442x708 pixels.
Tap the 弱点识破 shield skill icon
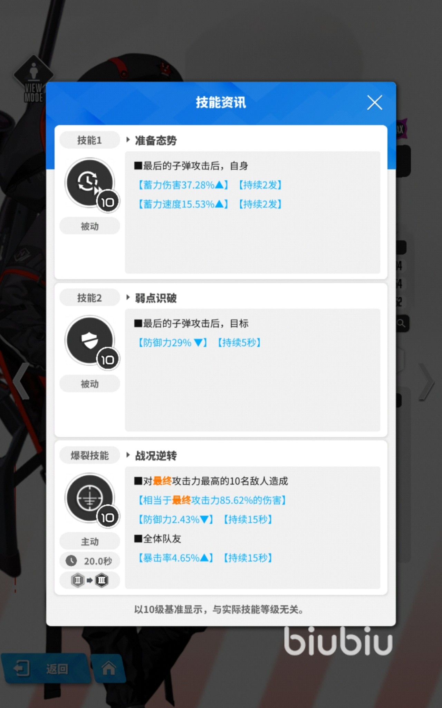(90, 341)
